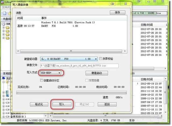
Task: Open the 文件(F) menu
Action: coord(6,8)
